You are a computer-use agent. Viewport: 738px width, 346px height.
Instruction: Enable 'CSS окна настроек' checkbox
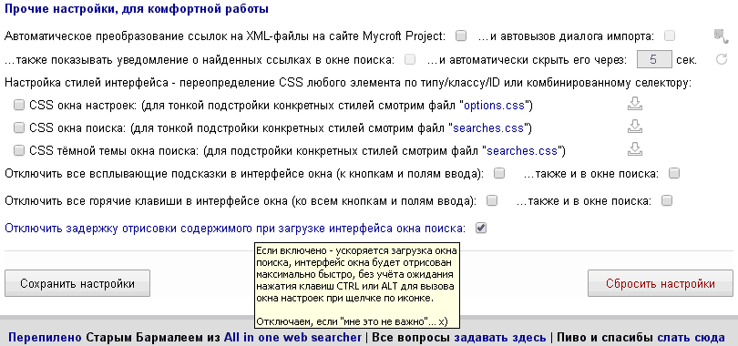click(x=19, y=105)
